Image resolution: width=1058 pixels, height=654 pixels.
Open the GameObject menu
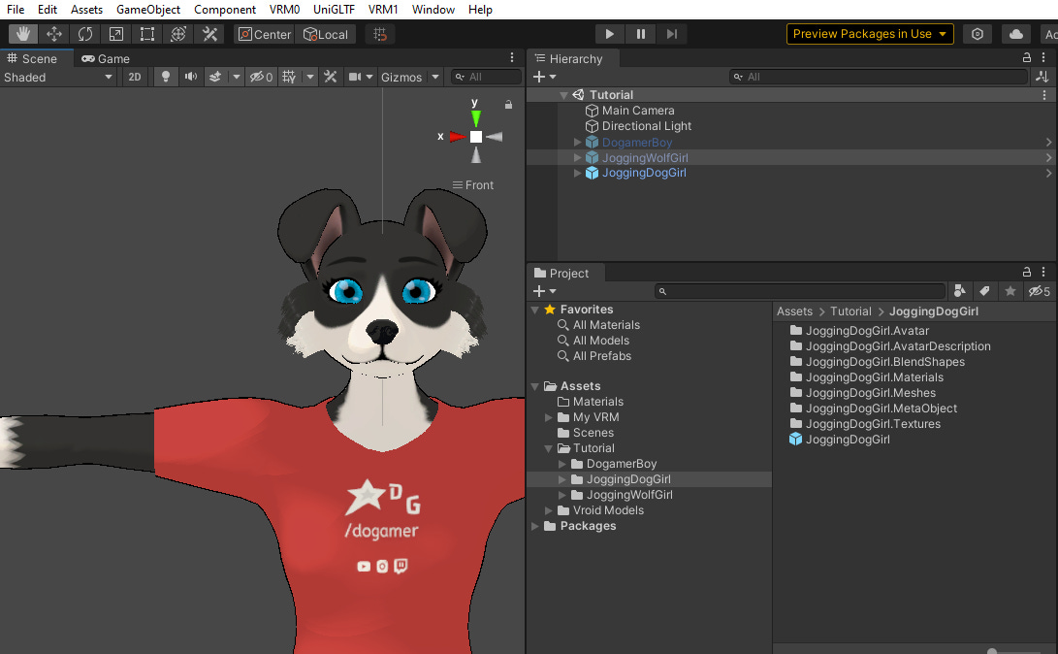point(148,10)
